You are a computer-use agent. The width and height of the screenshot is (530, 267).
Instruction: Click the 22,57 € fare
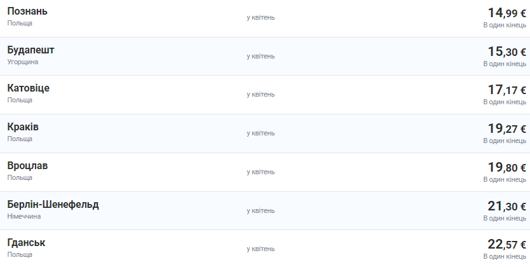click(506, 245)
